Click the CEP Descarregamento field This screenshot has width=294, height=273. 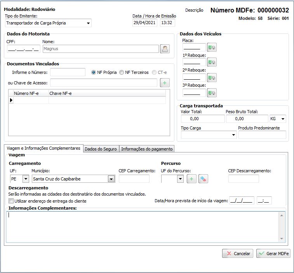click(x=244, y=179)
